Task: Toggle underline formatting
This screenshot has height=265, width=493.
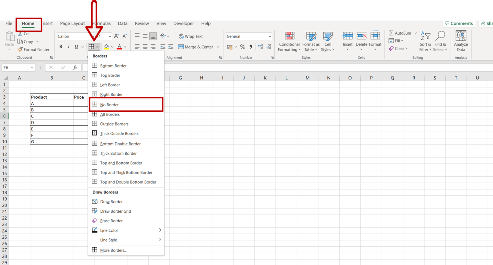Action: [x=76, y=47]
